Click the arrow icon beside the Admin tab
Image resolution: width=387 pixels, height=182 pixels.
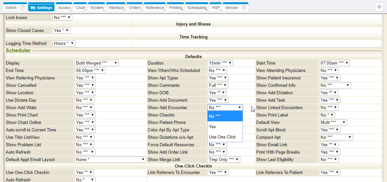point(22,8)
